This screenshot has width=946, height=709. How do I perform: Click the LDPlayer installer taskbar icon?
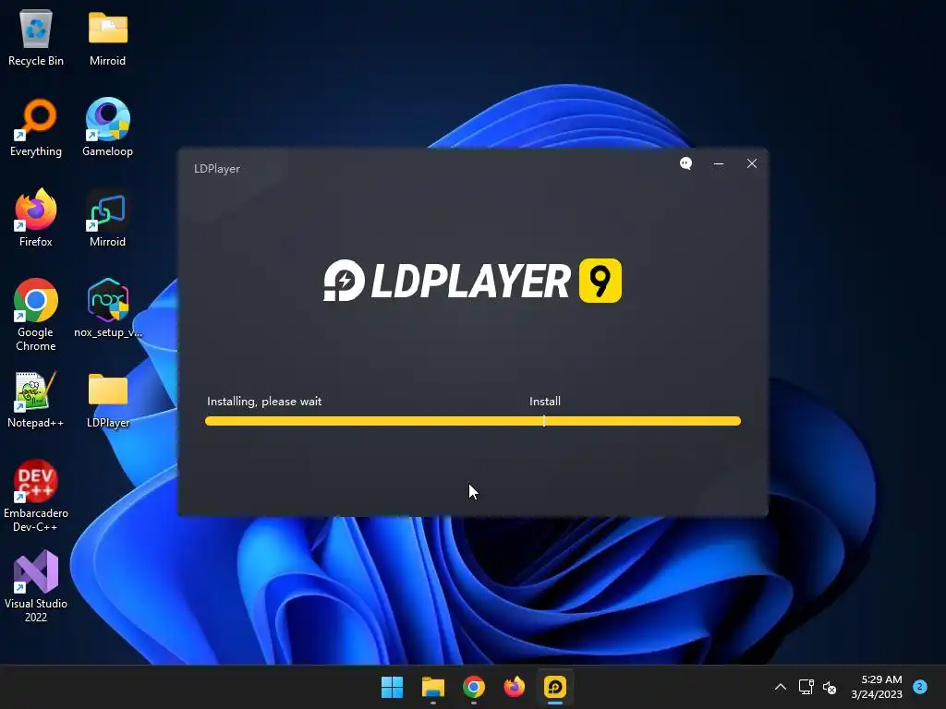tap(555, 687)
